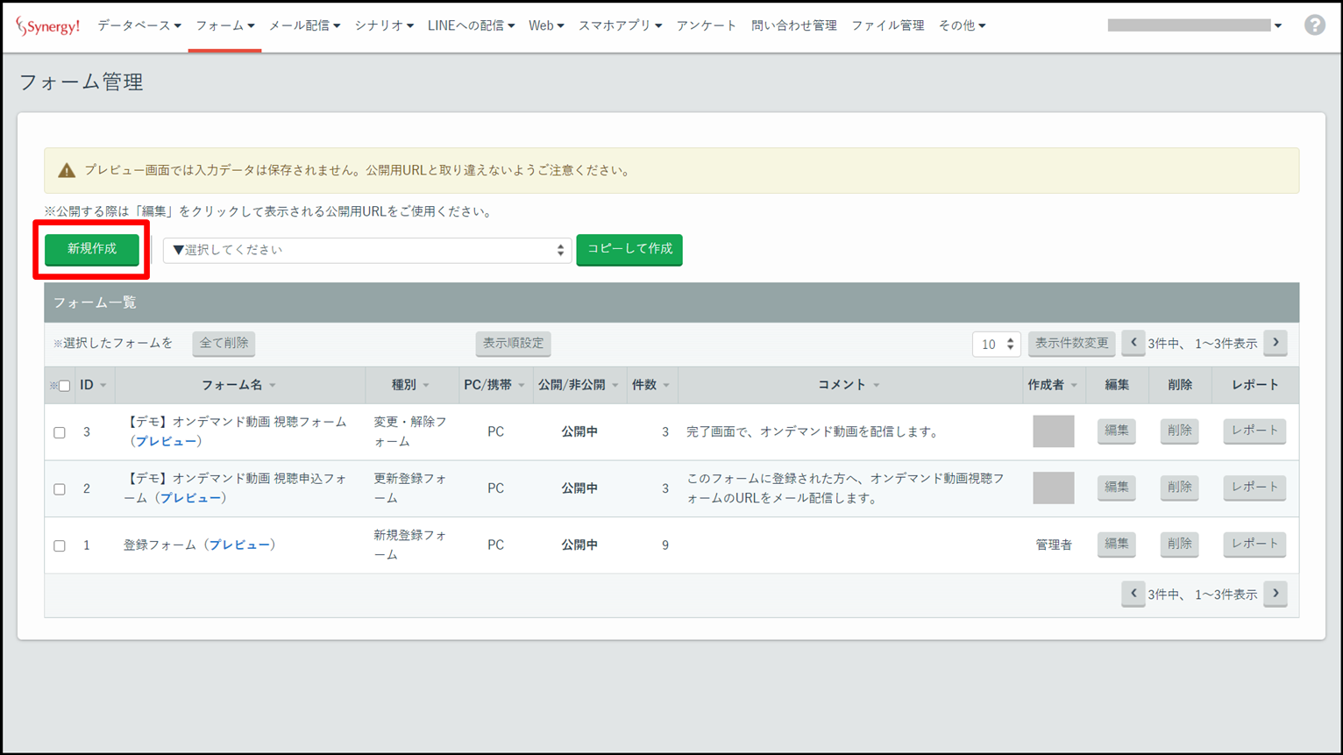This screenshot has width=1343, height=755.
Task: Sort by ID column arrow
Action: (103, 386)
